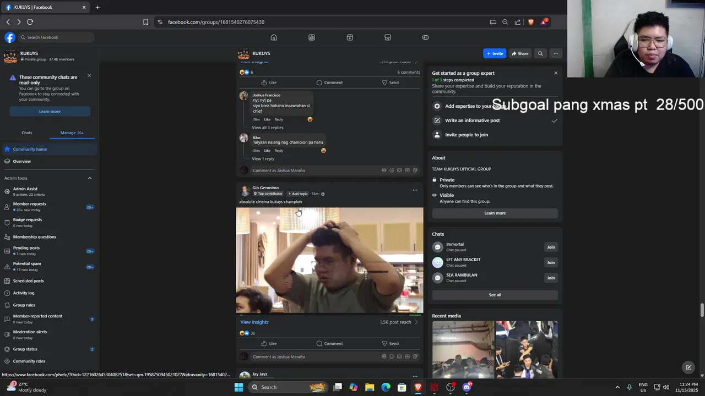Open Overview in the sidebar
Viewport: 705px width, 396px height.
[x=49, y=161]
